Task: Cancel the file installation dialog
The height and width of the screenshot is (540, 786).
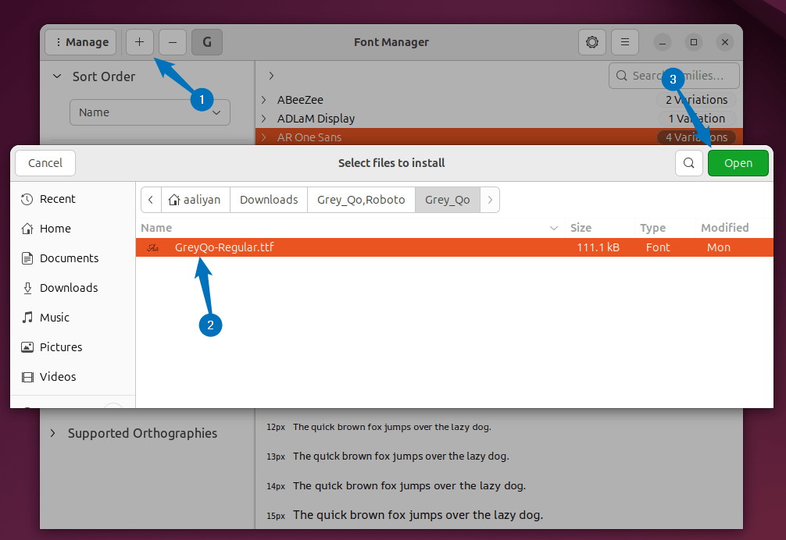Action: pyautogui.click(x=45, y=163)
